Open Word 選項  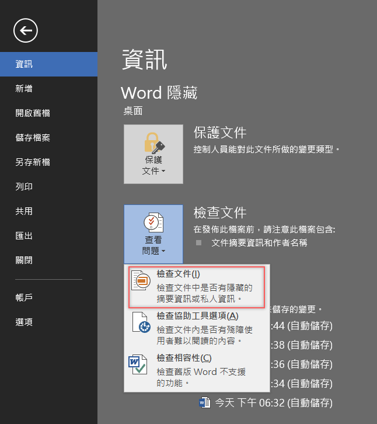[x=48, y=322]
